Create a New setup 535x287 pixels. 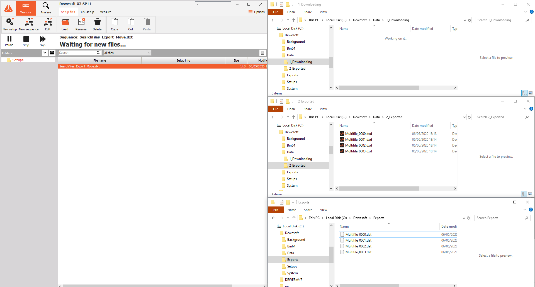(x=10, y=24)
